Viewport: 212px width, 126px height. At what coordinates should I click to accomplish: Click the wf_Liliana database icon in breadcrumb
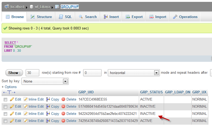pos(32,7)
